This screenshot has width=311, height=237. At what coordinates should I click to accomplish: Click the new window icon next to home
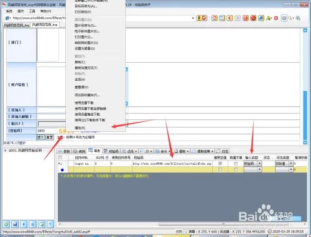coord(222,18)
